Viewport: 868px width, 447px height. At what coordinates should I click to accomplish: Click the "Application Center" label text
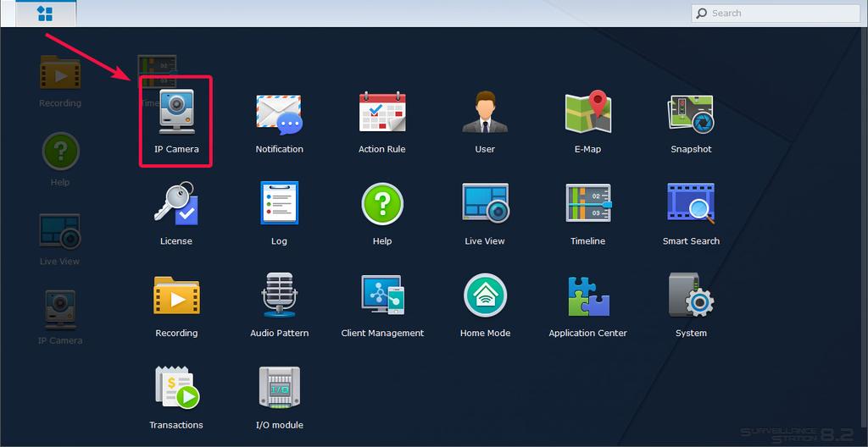click(588, 333)
